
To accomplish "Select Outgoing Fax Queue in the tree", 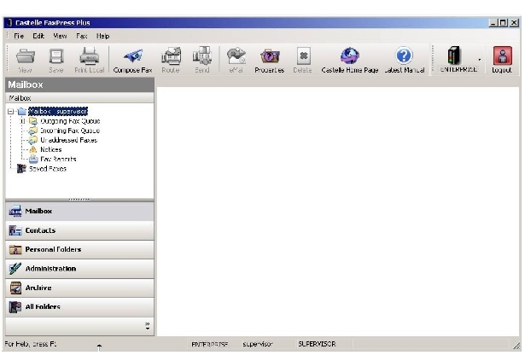I will pos(70,121).
